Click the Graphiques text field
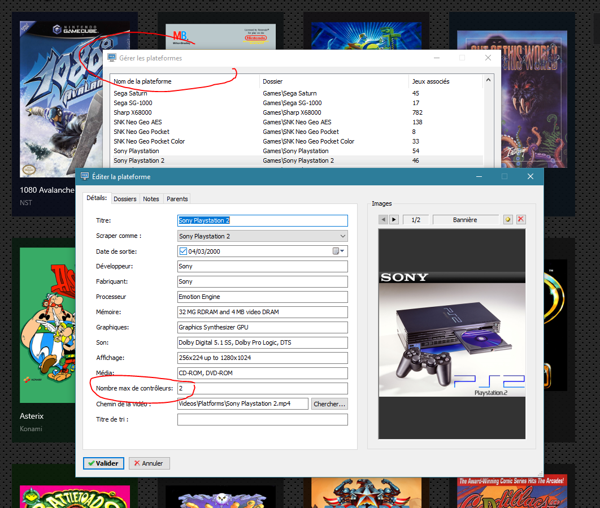 click(x=263, y=327)
